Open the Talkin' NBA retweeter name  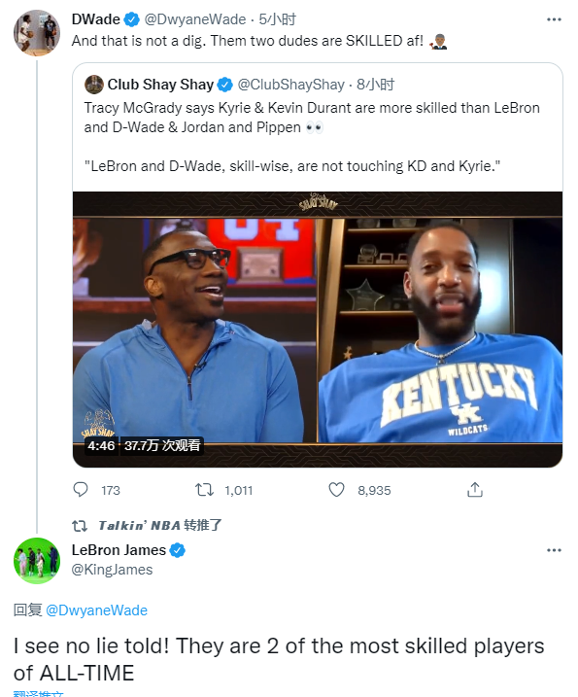click(140, 525)
